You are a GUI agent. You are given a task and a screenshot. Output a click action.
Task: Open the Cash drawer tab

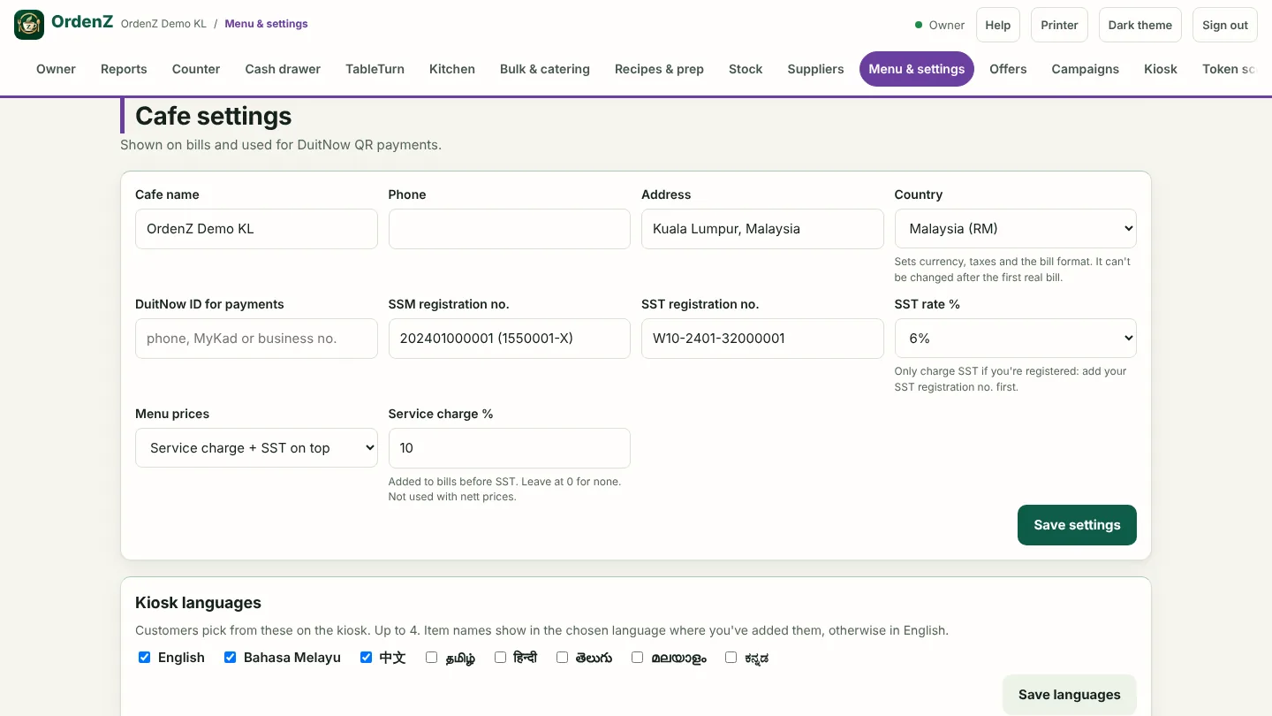click(283, 69)
